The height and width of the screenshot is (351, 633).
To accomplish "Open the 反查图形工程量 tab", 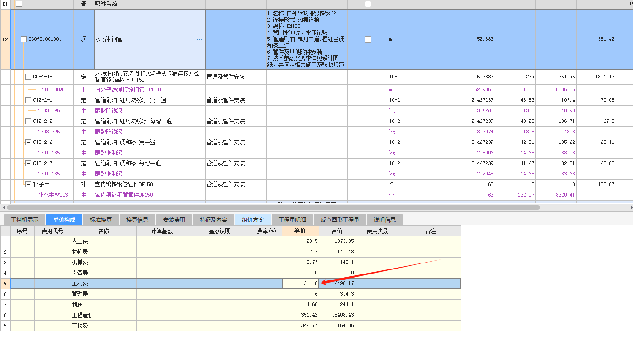I will click(340, 219).
